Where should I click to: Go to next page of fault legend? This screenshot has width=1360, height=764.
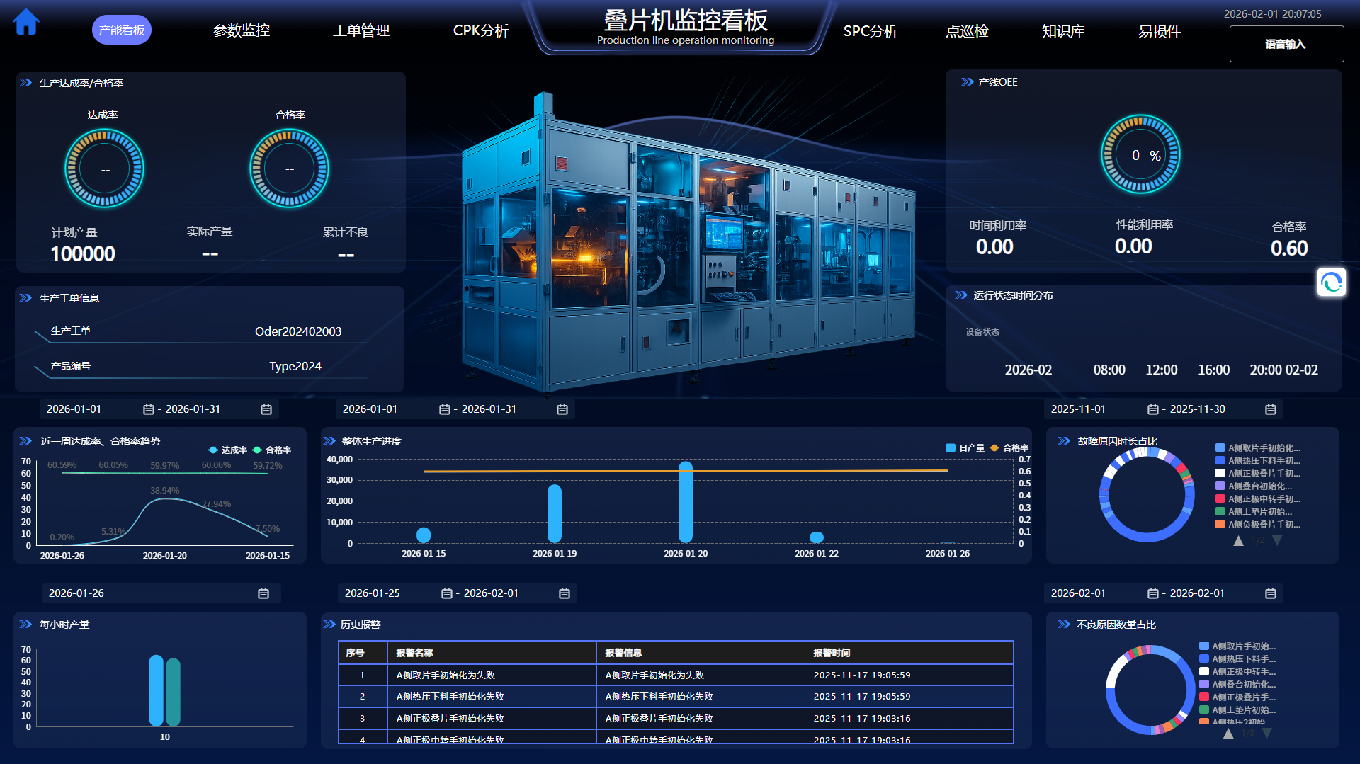pyautogui.click(x=1276, y=541)
